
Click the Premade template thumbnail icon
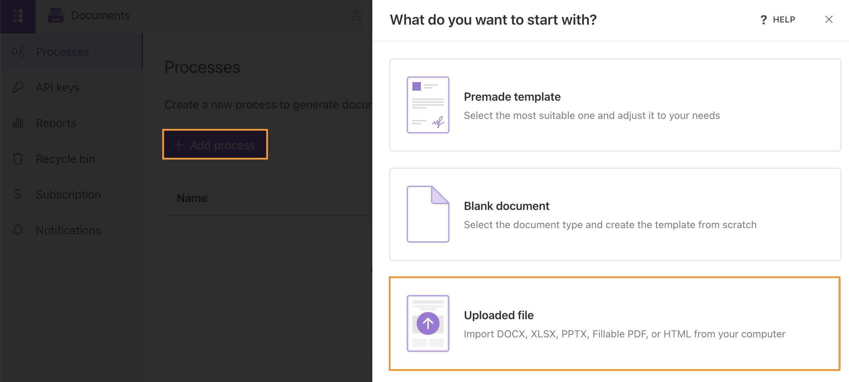point(428,105)
